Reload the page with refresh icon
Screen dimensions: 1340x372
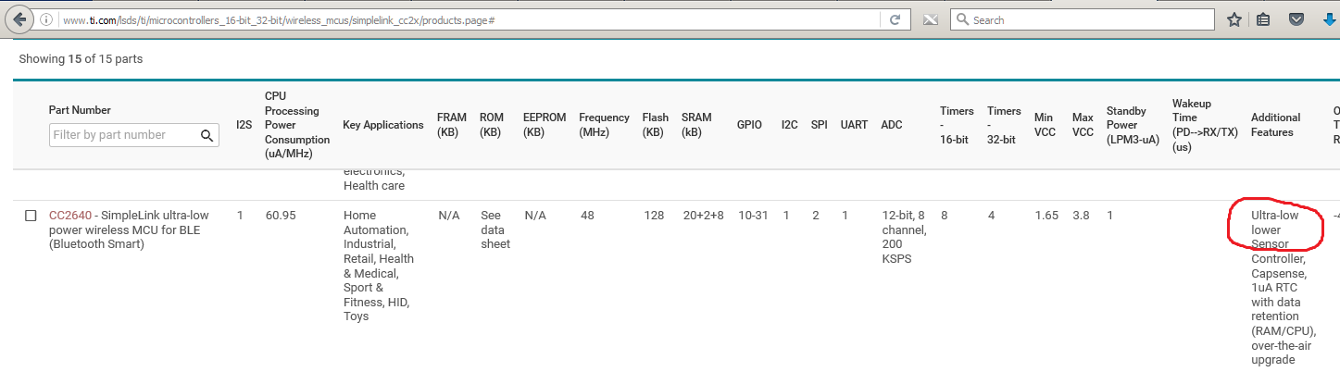pyautogui.click(x=895, y=19)
